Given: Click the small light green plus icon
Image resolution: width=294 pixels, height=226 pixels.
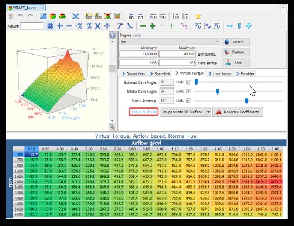Looking at the screenshot, I should pyautogui.click(x=171, y=26).
